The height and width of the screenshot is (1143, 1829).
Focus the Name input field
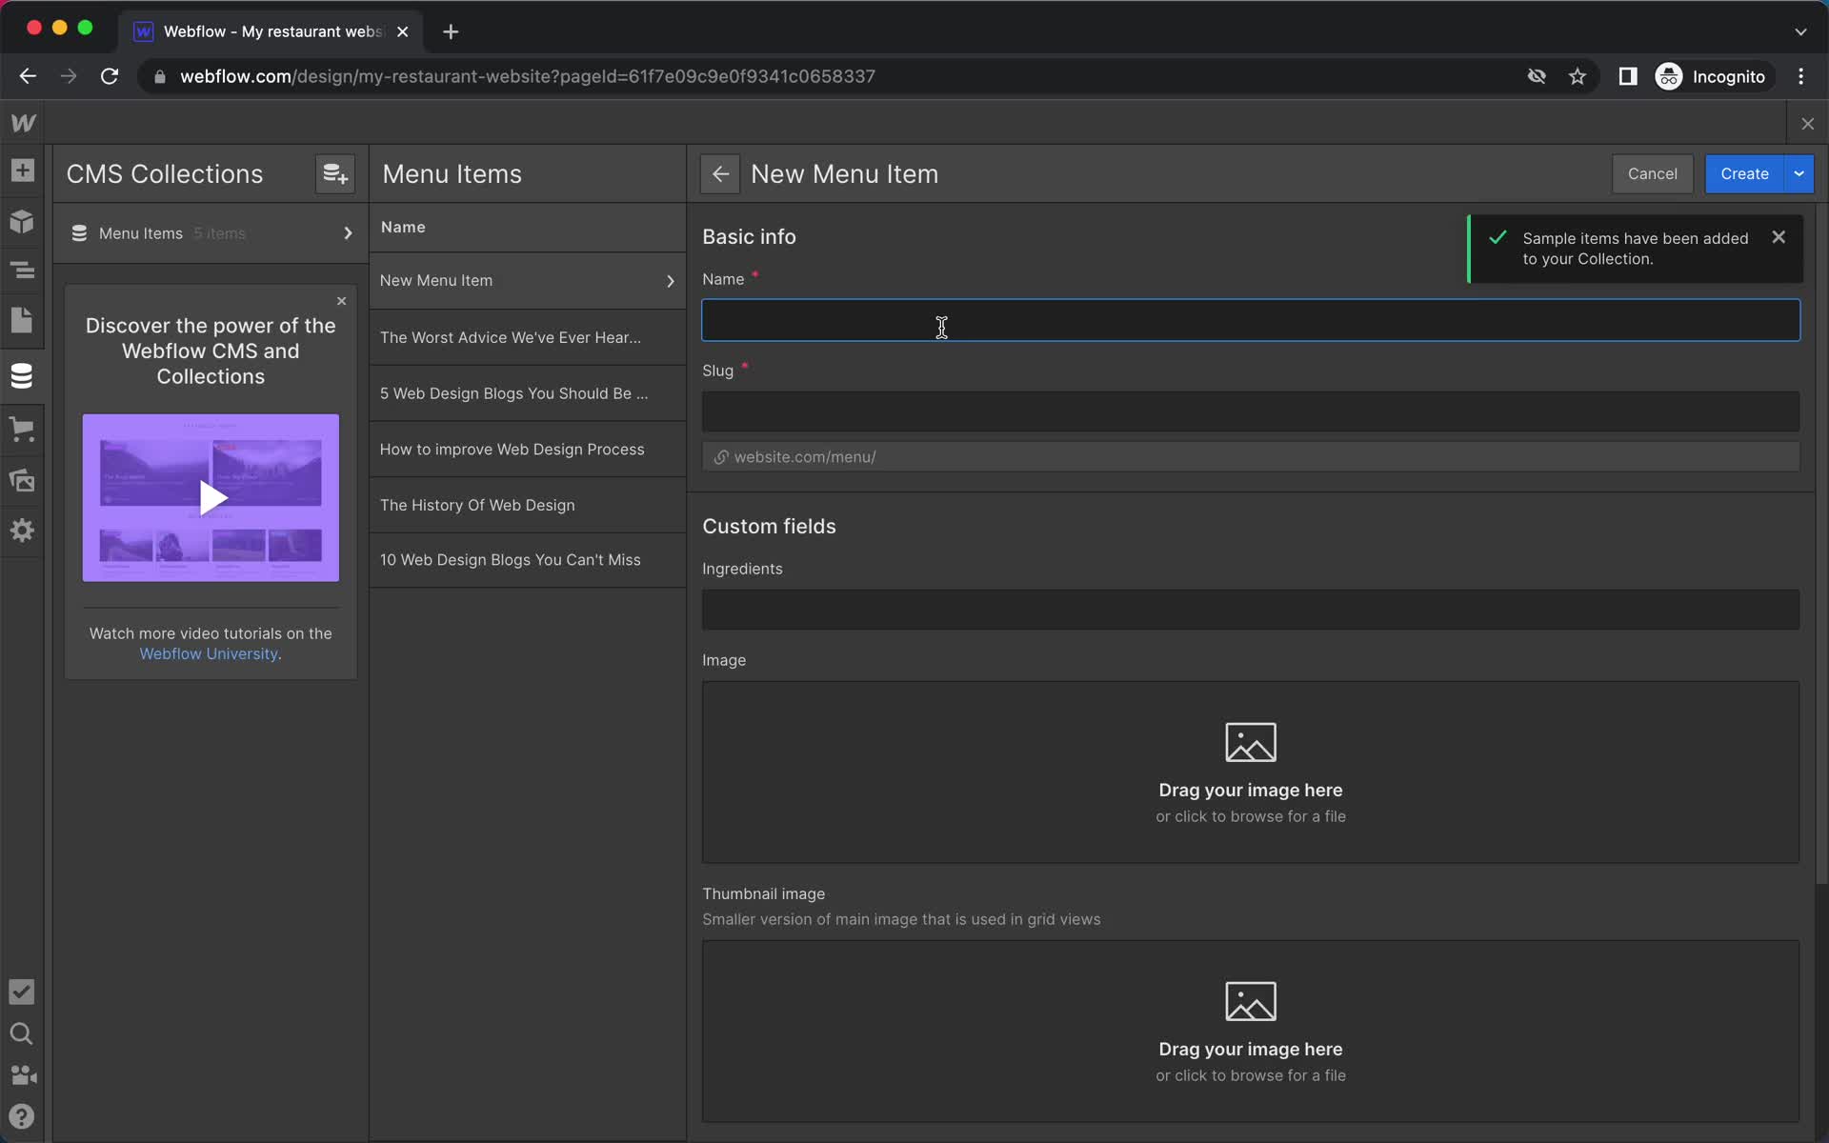(x=1250, y=320)
